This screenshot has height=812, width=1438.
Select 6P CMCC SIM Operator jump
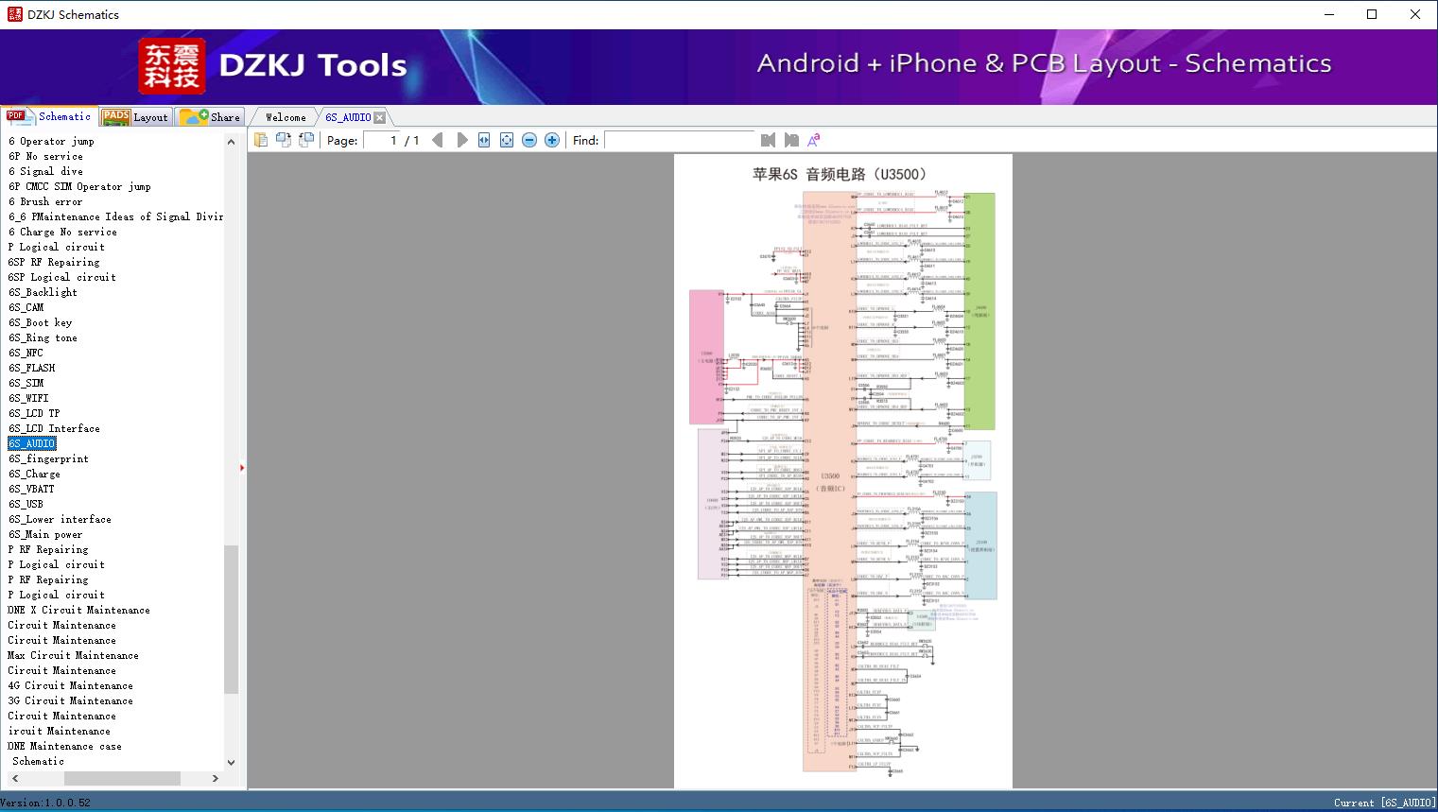79,186
